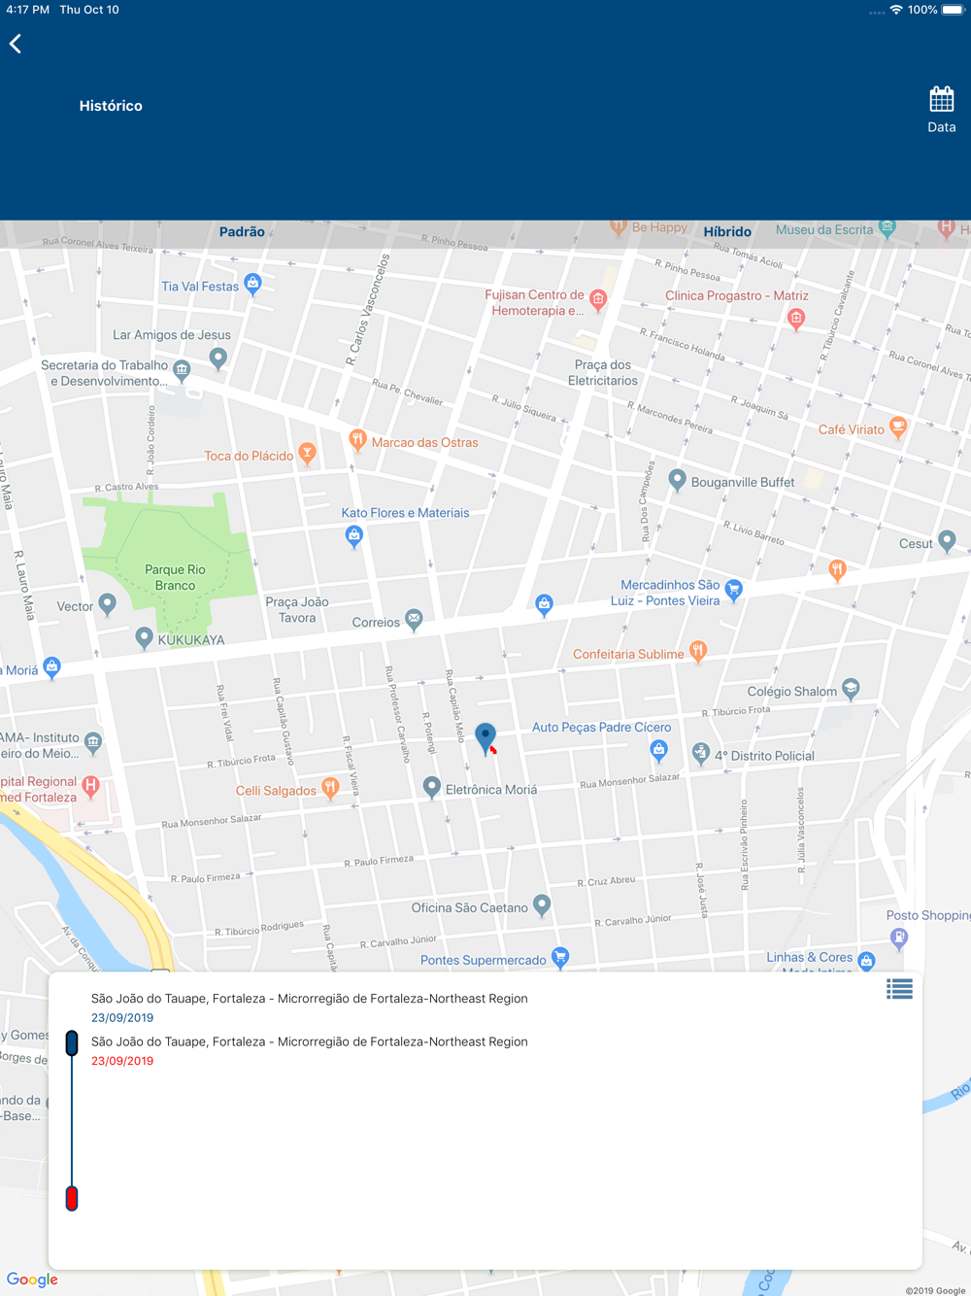Tap Praça dos Eletricitarios label
Viewport: 971px width, 1296px height.
pyautogui.click(x=603, y=373)
